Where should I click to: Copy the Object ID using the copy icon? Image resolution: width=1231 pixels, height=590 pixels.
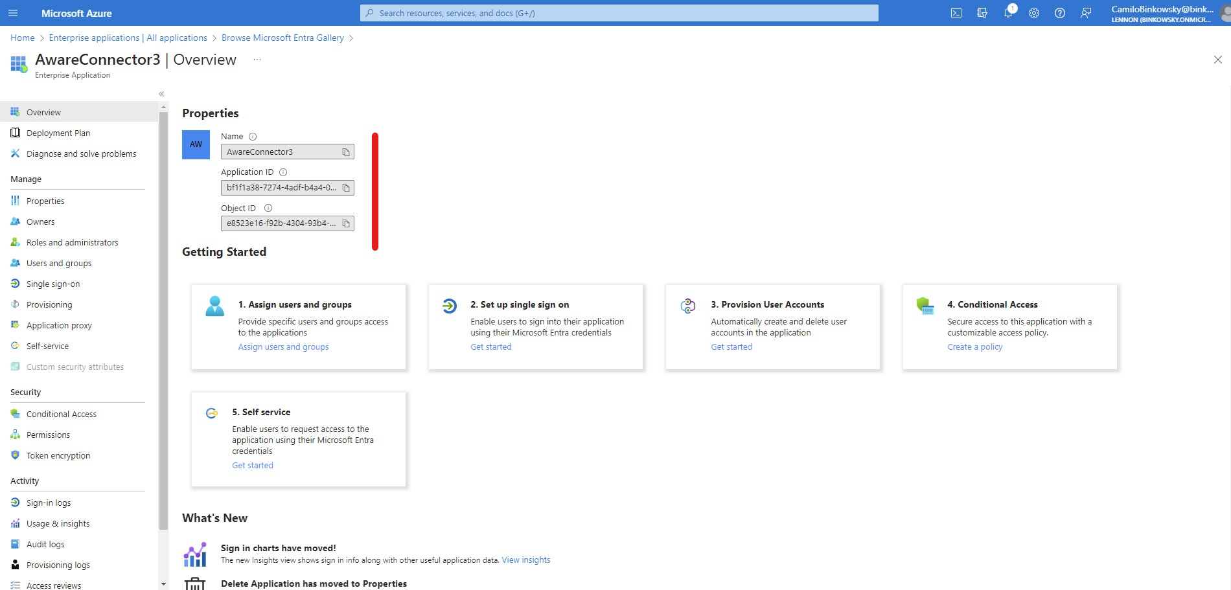click(x=346, y=223)
